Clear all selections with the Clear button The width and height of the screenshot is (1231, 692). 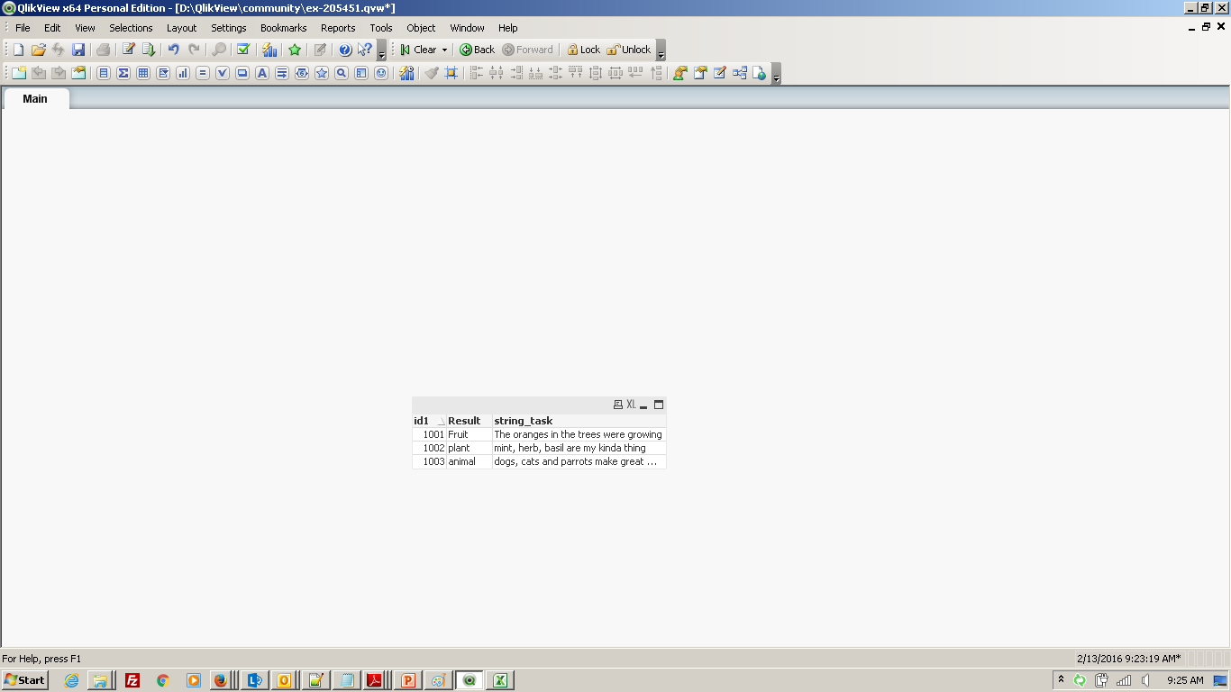coord(419,50)
